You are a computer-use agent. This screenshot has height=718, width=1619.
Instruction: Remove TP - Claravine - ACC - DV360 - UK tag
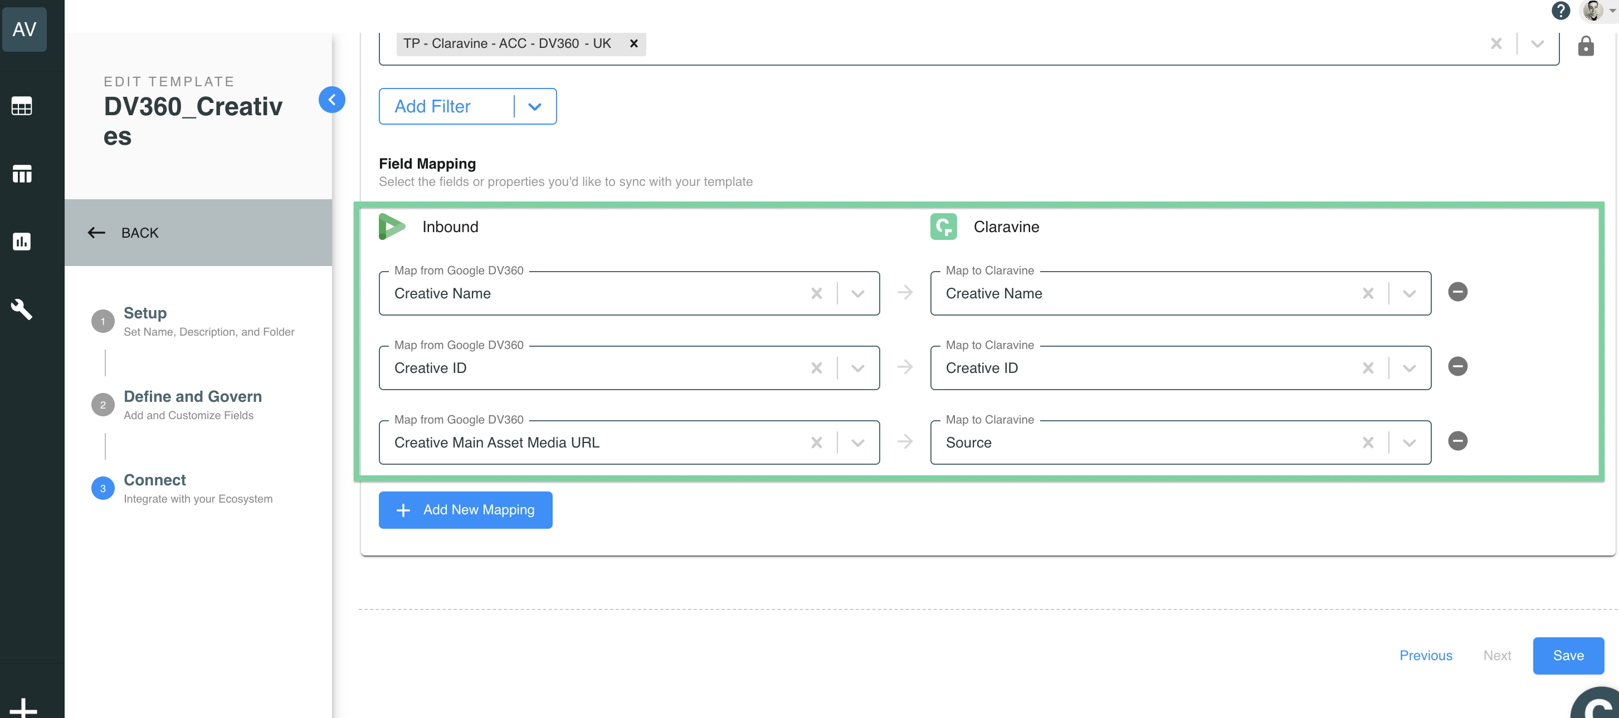click(633, 43)
